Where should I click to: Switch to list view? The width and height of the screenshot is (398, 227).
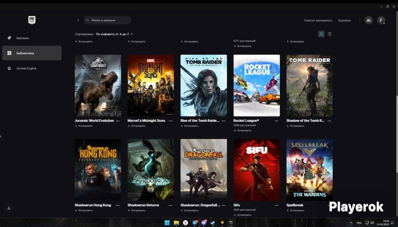tap(329, 34)
